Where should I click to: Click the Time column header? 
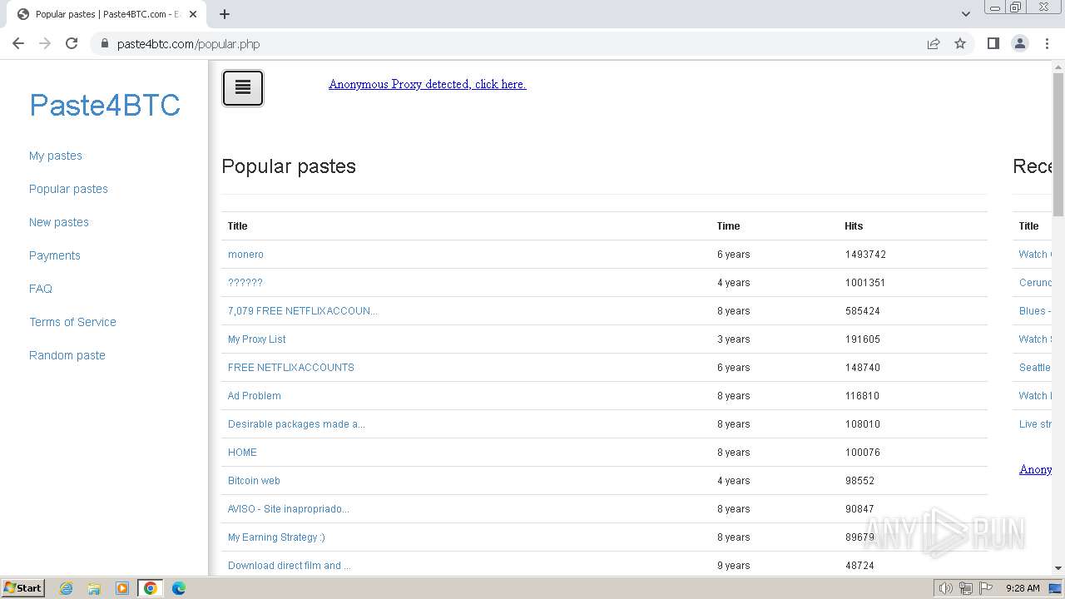728,226
